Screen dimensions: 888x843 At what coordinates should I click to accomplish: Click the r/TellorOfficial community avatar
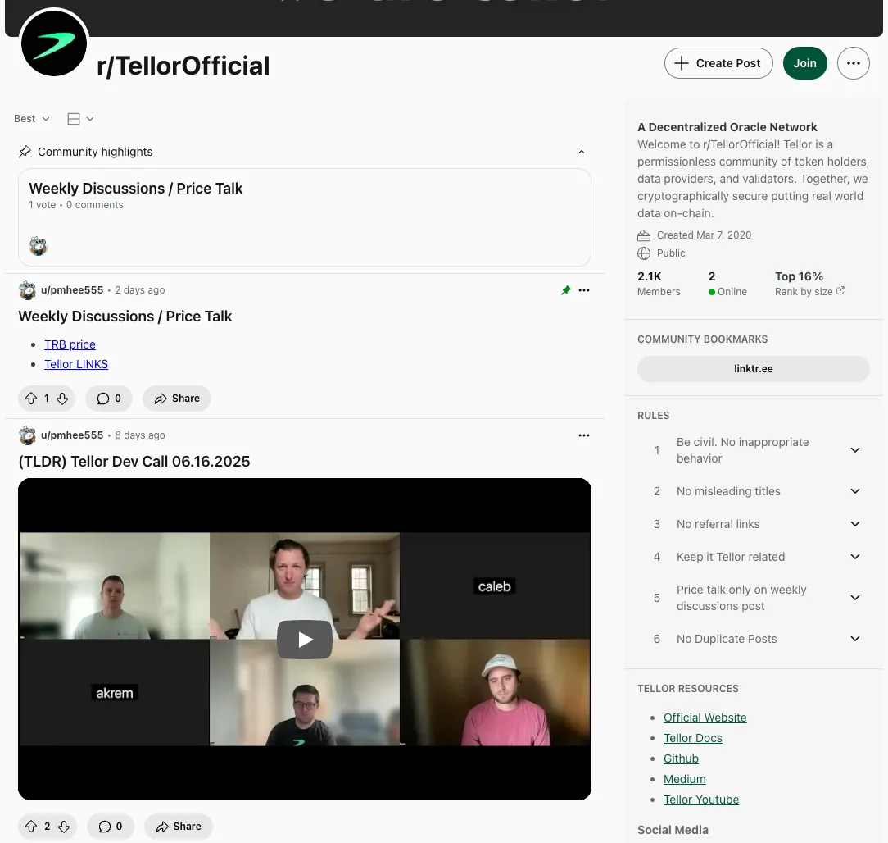point(54,43)
